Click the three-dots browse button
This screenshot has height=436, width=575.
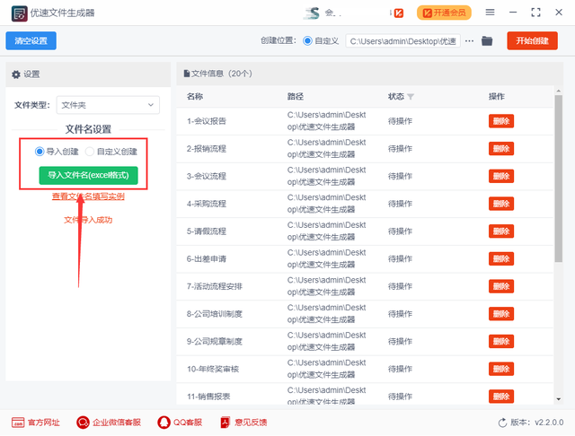[x=469, y=41]
